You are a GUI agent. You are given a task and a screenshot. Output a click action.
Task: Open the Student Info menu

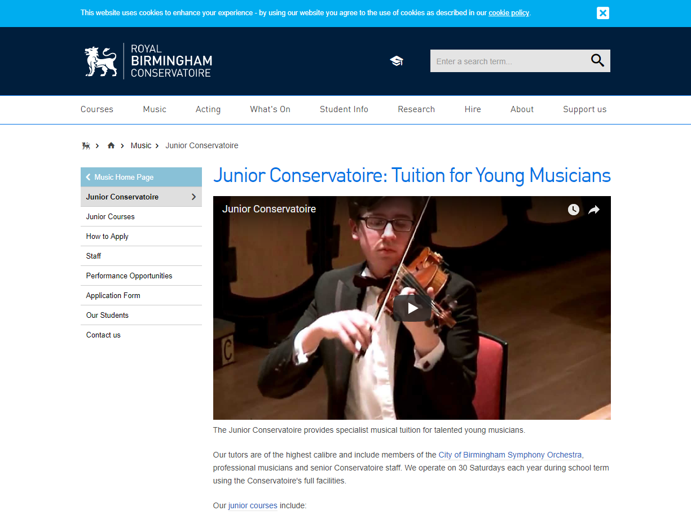344,109
